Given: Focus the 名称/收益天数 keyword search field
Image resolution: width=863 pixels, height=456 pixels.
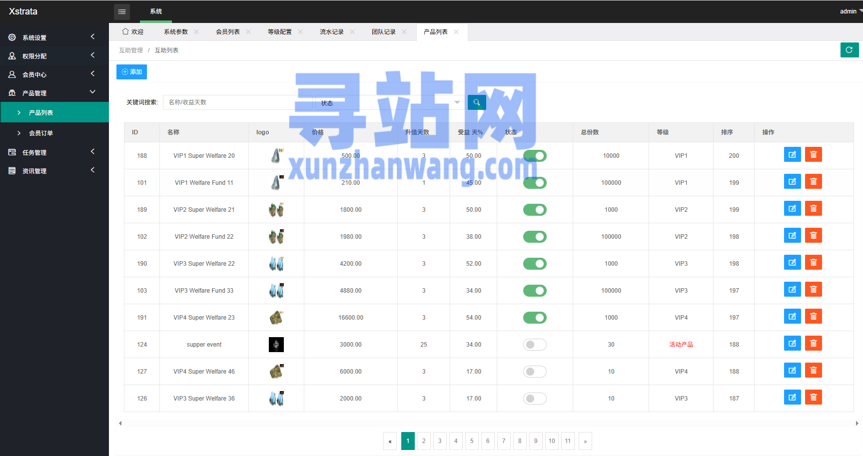Looking at the screenshot, I should [x=237, y=102].
